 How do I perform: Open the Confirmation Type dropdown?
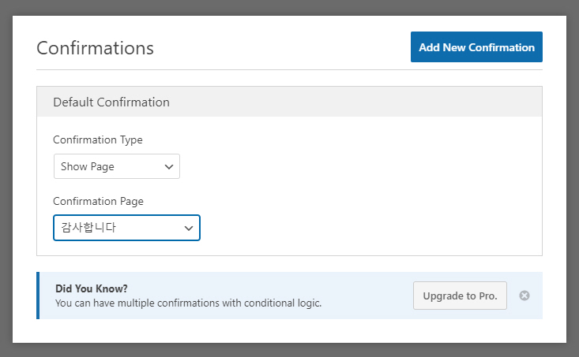(x=116, y=166)
